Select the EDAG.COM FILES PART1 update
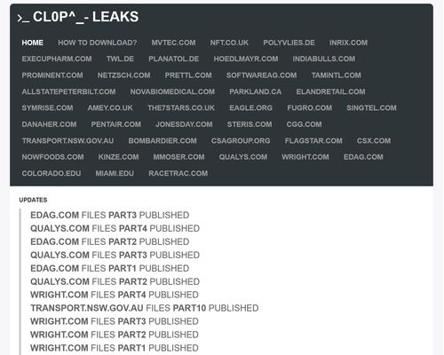This screenshot has height=355, width=444. coord(110,268)
